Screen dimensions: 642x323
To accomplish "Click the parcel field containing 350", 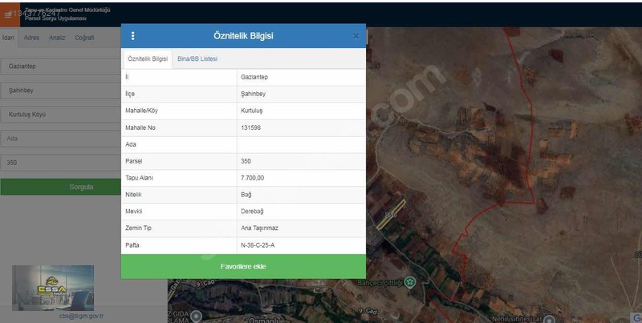I will point(61,163).
